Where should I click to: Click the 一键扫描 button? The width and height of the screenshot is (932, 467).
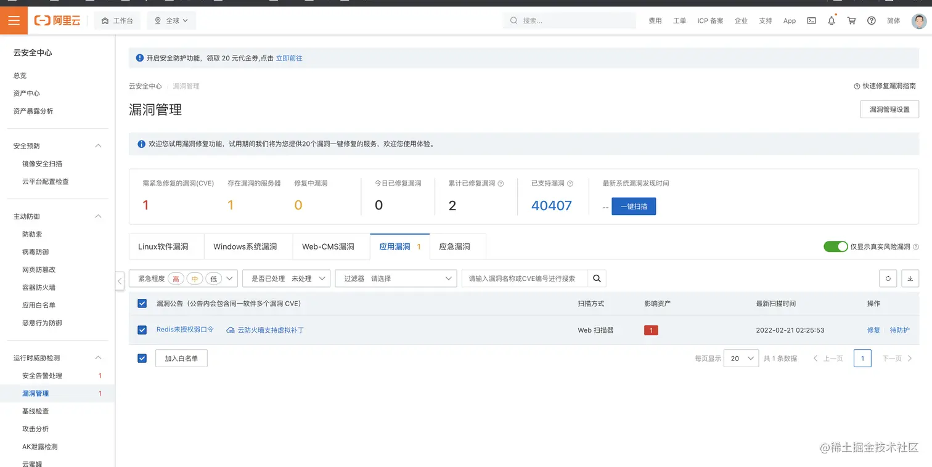tap(634, 206)
